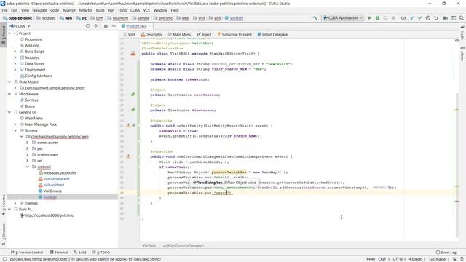
Task: Click Install Delegate button
Action: coord(272,35)
